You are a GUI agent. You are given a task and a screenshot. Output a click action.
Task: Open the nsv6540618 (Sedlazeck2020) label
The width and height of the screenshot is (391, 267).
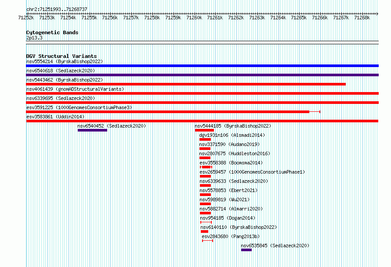coord(61,71)
